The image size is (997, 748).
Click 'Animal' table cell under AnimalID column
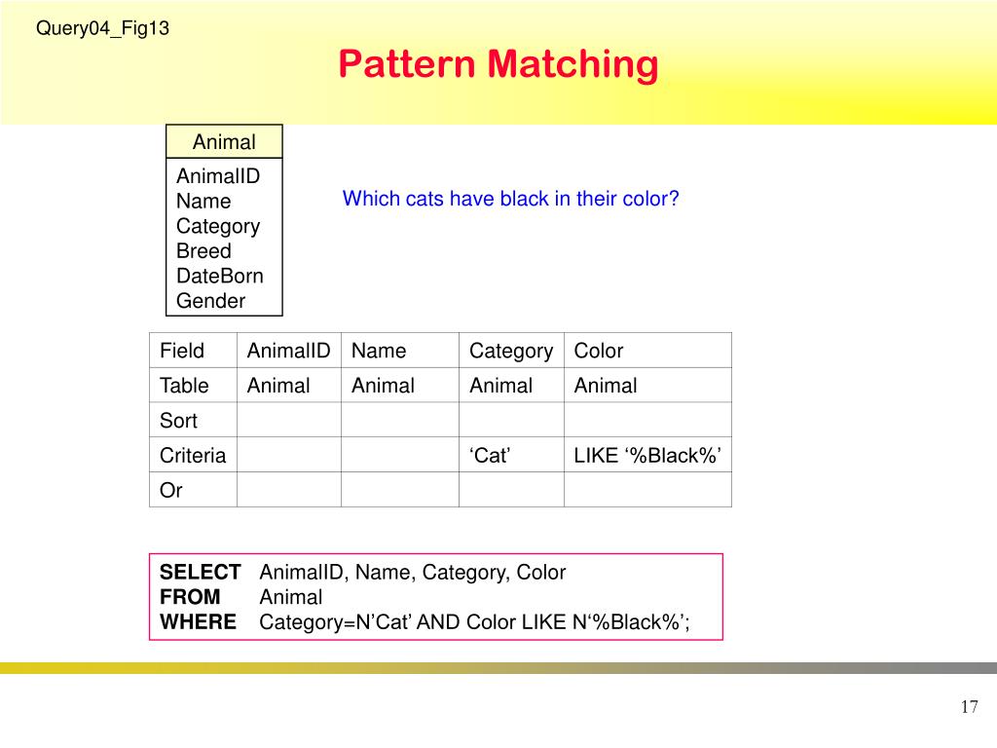click(x=288, y=386)
